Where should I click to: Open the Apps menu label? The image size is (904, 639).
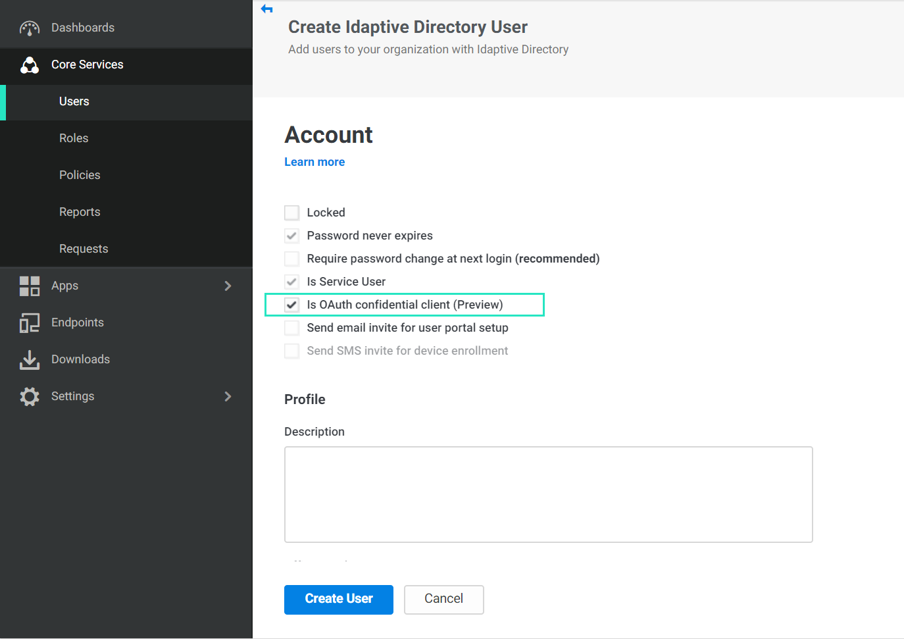(64, 286)
